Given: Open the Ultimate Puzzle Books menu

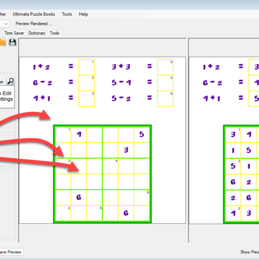Looking at the screenshot, I should [34, 14].
